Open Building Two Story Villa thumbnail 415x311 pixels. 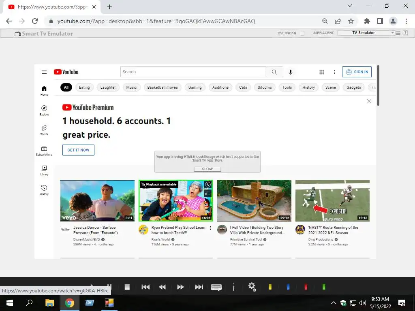coord(254,200)
